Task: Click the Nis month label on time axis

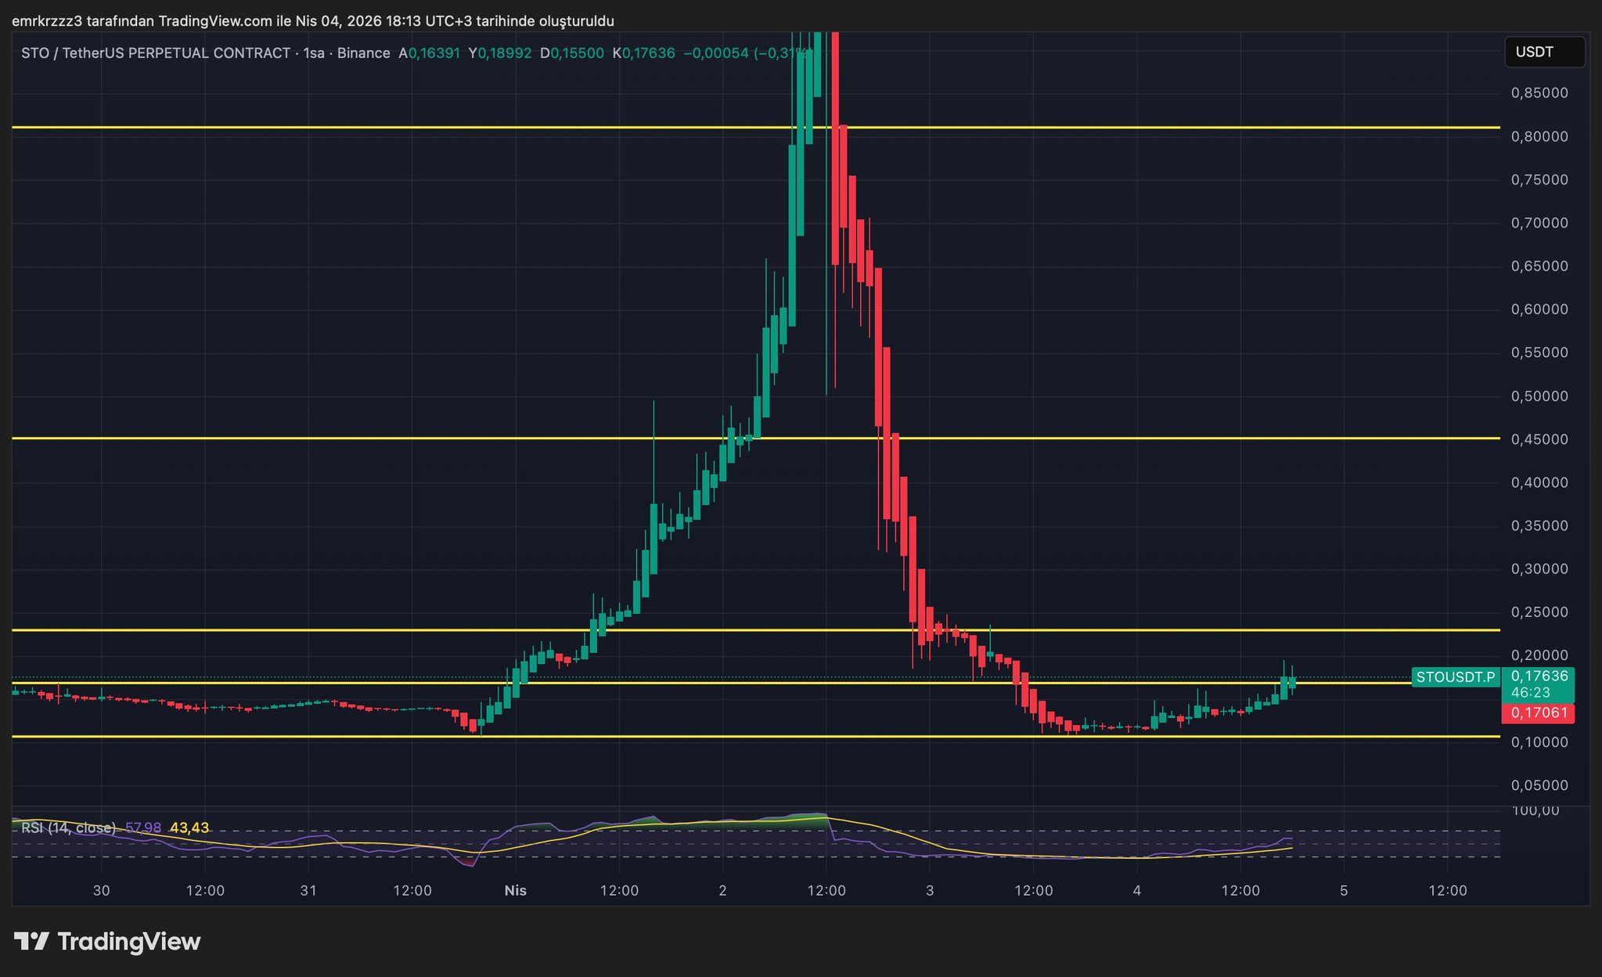Action: click(515, 890)
